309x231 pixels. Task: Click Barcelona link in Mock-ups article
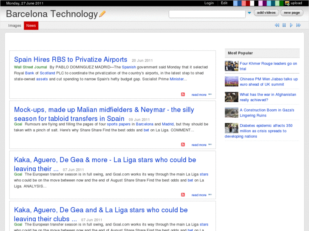click(x=145, y=124)
